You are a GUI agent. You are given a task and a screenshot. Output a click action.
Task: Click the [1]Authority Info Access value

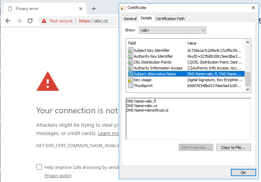click(214, 68)
